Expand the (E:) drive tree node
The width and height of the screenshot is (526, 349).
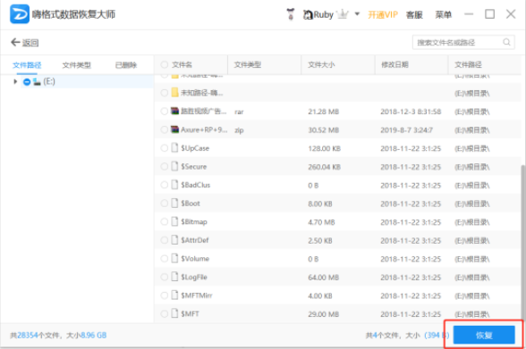tap(15, 81)
